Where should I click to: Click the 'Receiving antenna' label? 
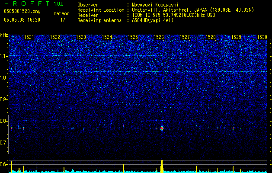(99, 20)
